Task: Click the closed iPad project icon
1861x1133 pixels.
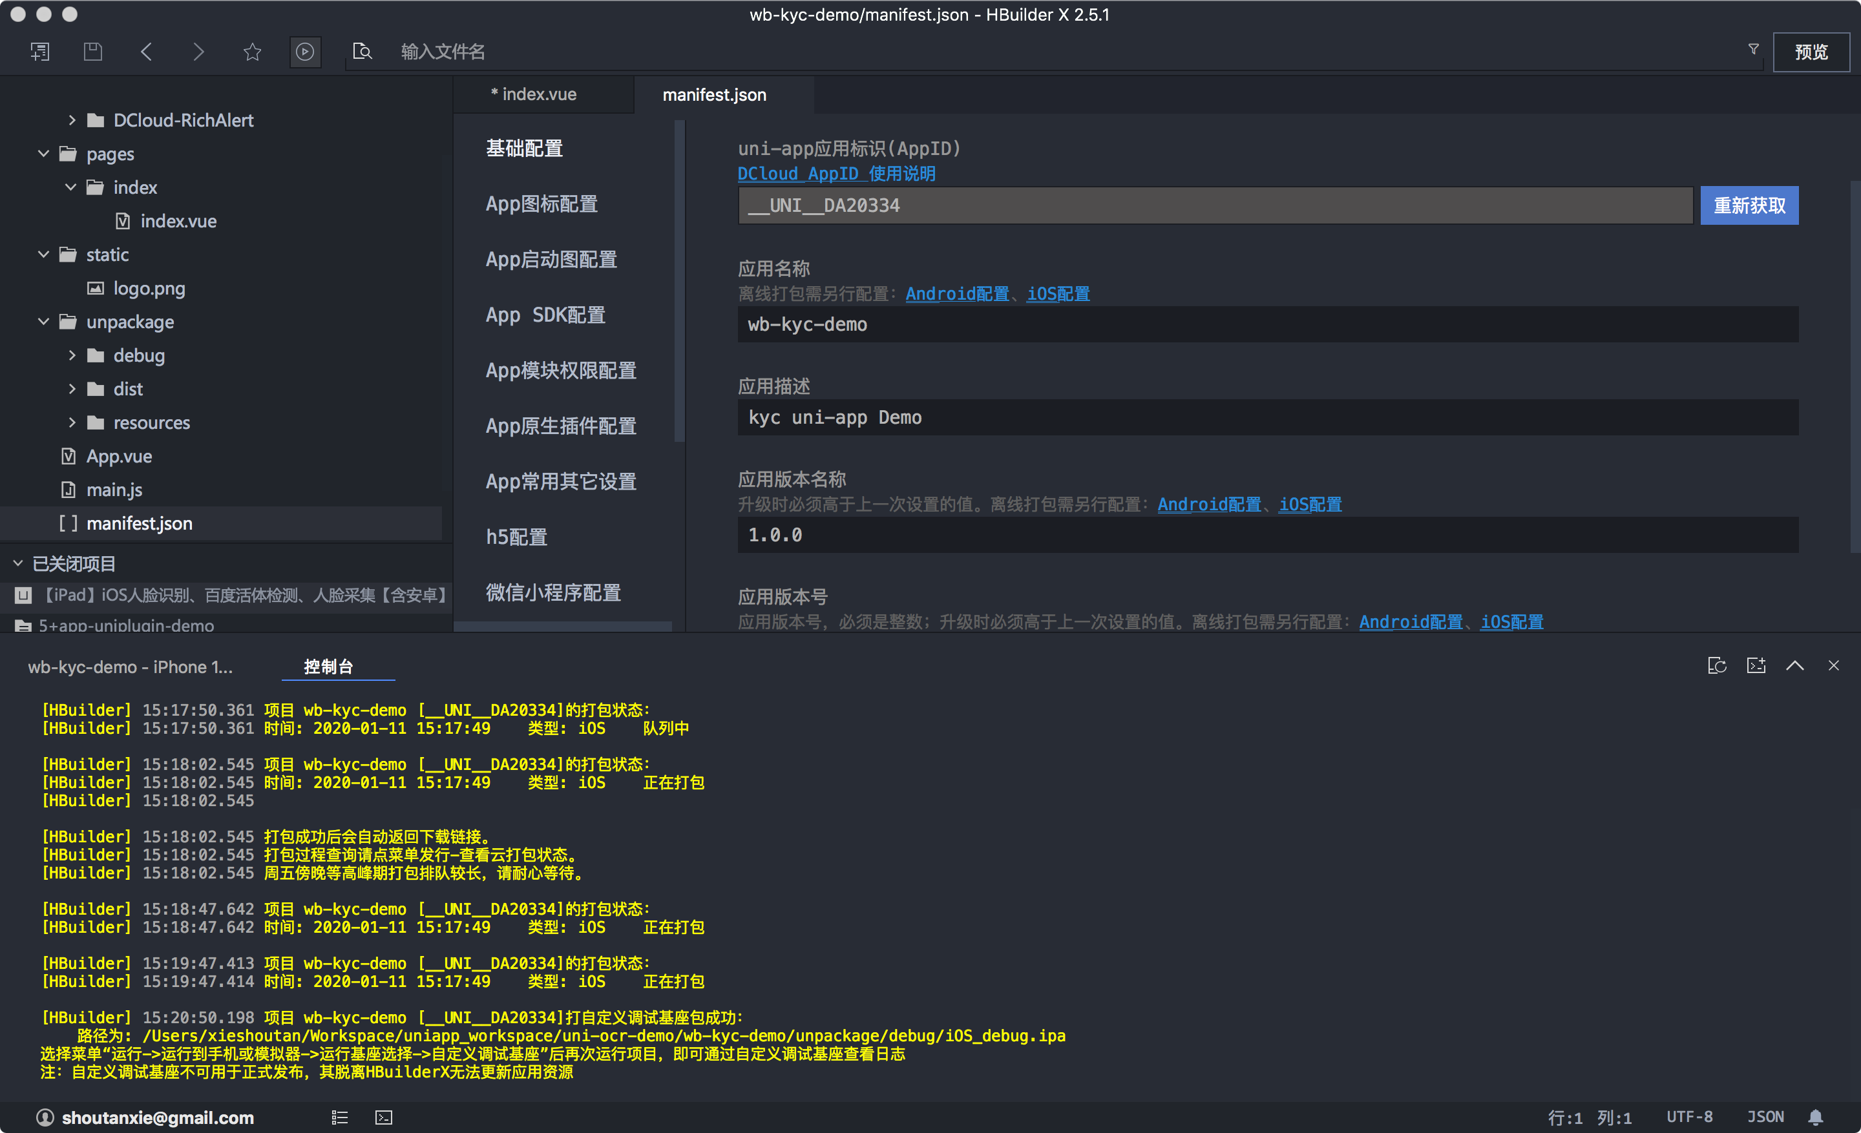Action: point(23,595)
